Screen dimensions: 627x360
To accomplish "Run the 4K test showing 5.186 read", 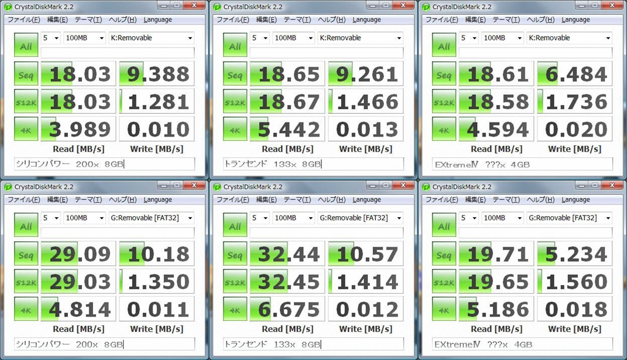I will (x=444, y=309).
